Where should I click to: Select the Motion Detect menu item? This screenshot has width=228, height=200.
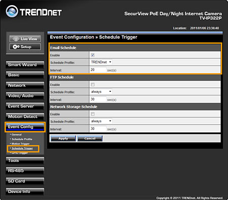point(25,117)
